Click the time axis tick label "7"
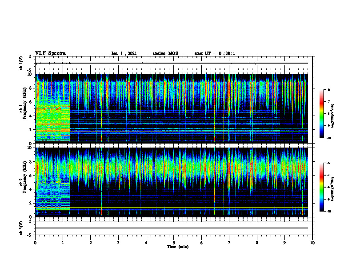The width and height of the screenshot is (352, 272). point(229,243)
